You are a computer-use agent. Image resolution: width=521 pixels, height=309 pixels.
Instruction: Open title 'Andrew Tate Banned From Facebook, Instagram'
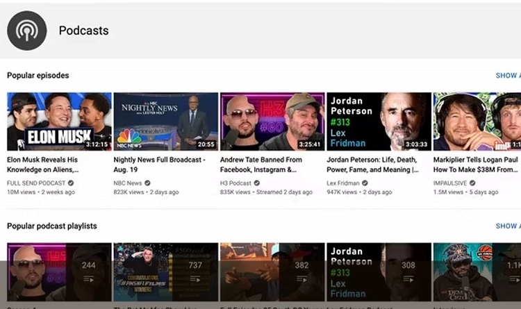pyautogui.click(x=260, y=165)
